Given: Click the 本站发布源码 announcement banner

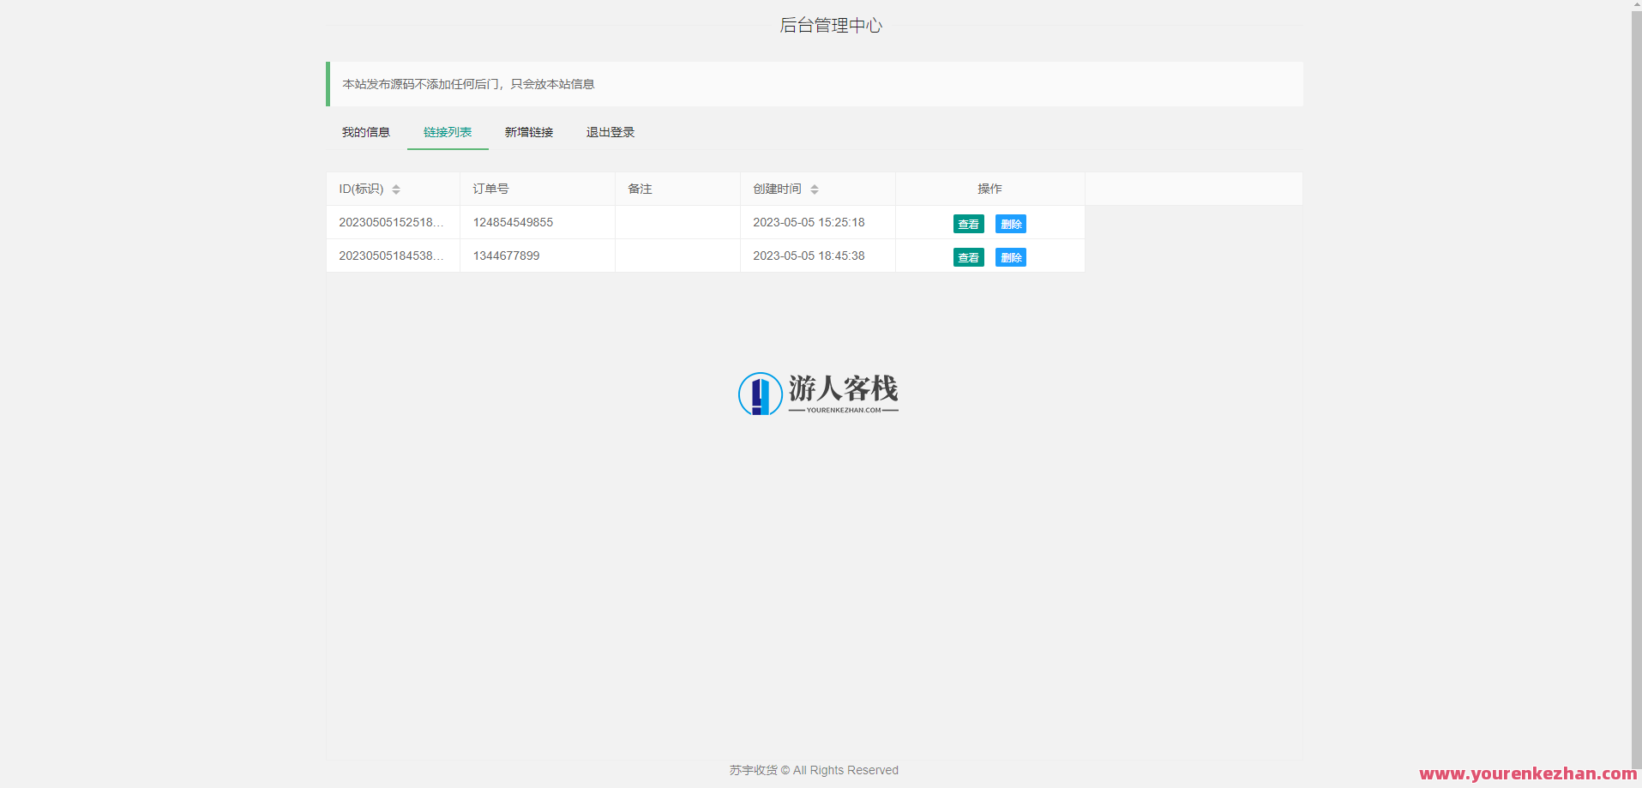Looking at the screenshot, I should 813,84.
